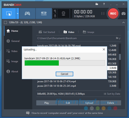Take a screenshot with camera icon
The image size is (129, 118).
123,14
